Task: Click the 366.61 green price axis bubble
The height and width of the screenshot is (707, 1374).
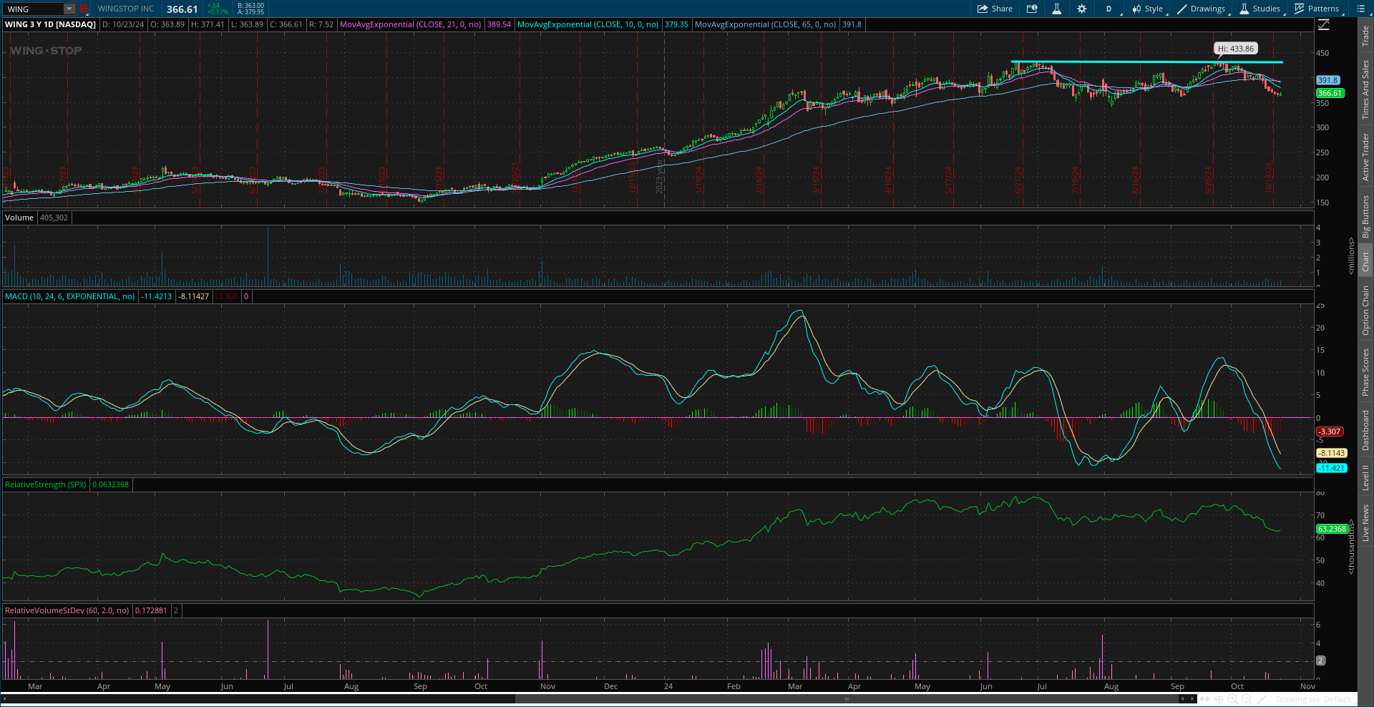Action: (1330, 93)
